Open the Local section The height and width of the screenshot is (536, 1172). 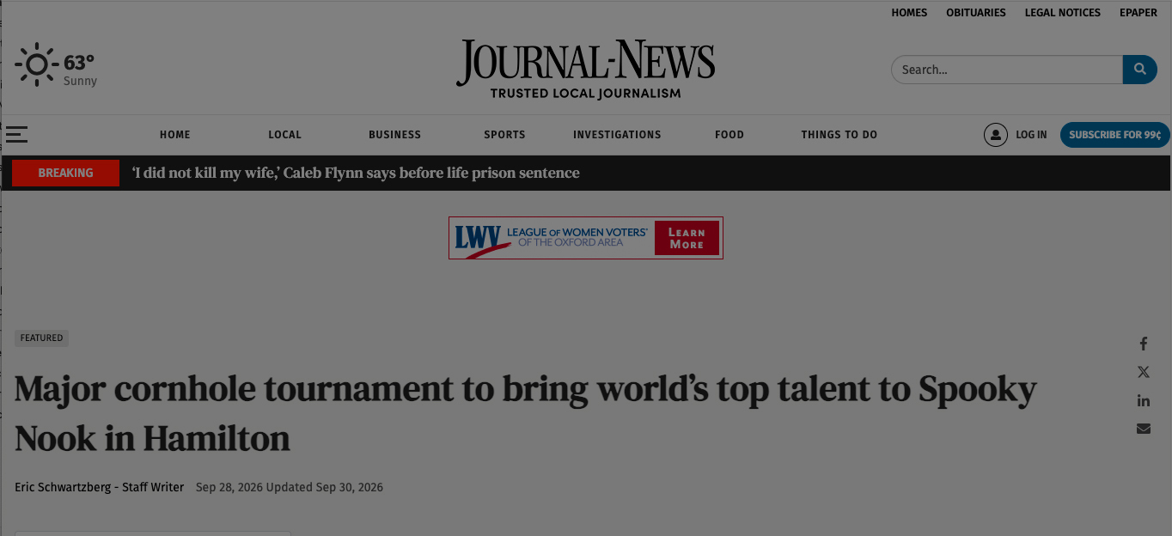tap(284, 135)
